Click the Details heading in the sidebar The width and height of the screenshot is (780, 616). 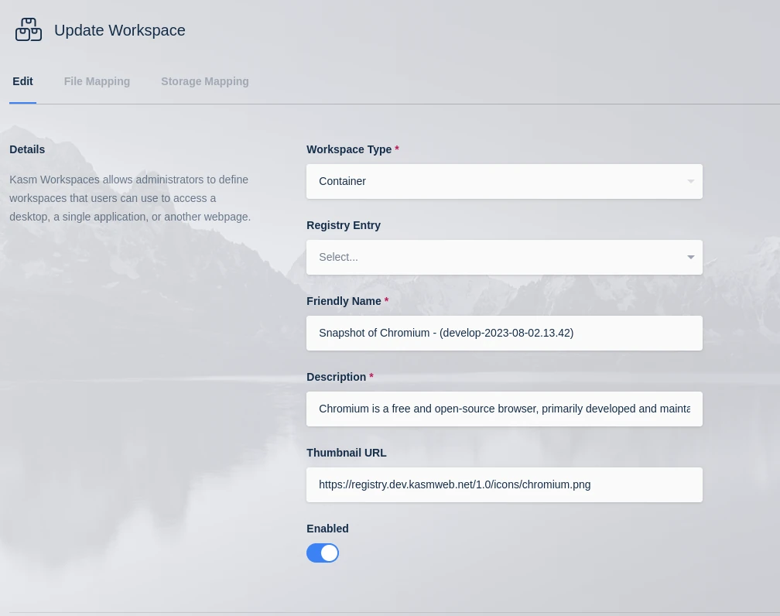(x=27, y=149)
